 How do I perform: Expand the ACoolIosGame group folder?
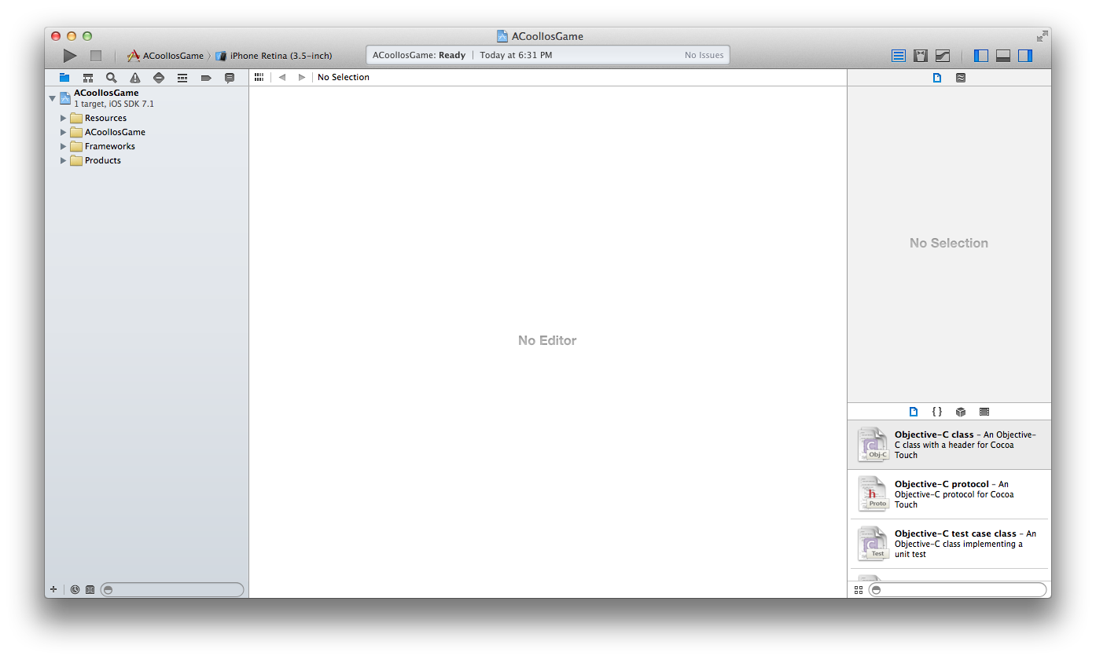[64, 132]
